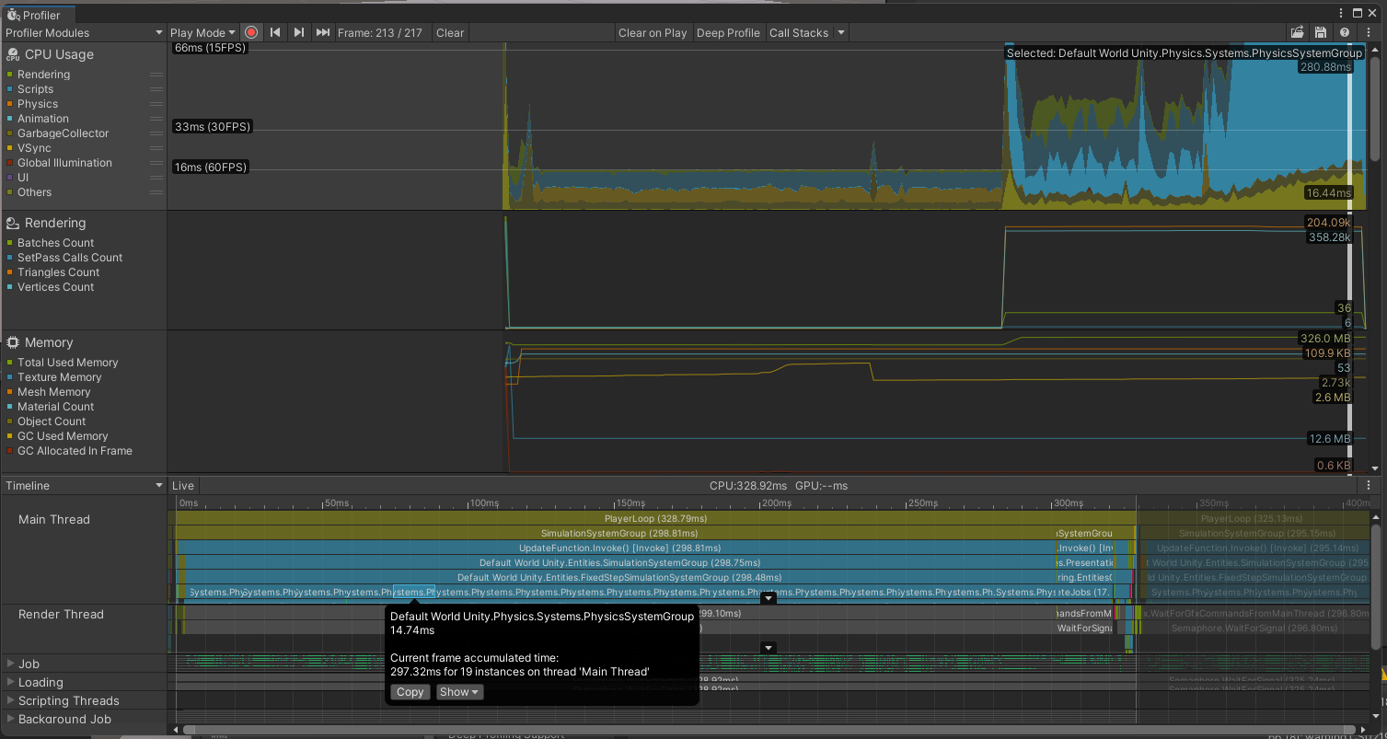Step forward using the next-frame icon

point(298,32)
